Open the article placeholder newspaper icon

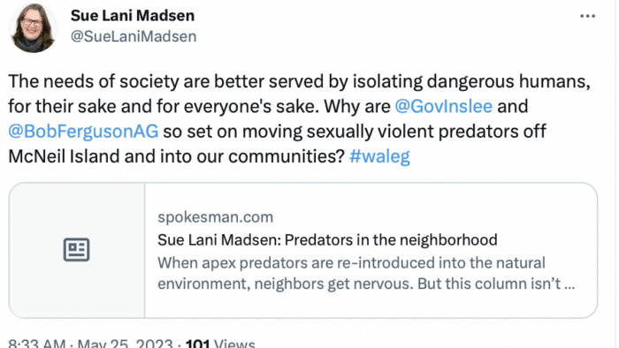point(77,249)
